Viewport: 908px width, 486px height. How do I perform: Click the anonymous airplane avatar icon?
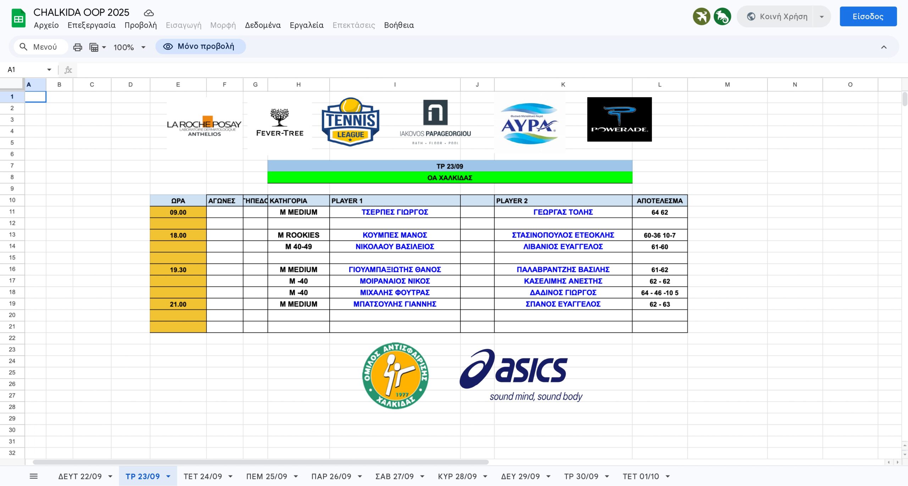pos(701,17)
